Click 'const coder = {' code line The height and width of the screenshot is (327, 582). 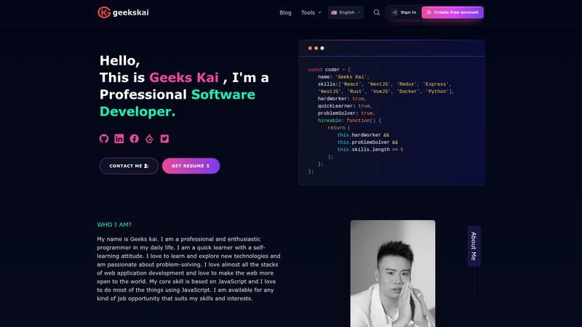(x=330, y=70)
